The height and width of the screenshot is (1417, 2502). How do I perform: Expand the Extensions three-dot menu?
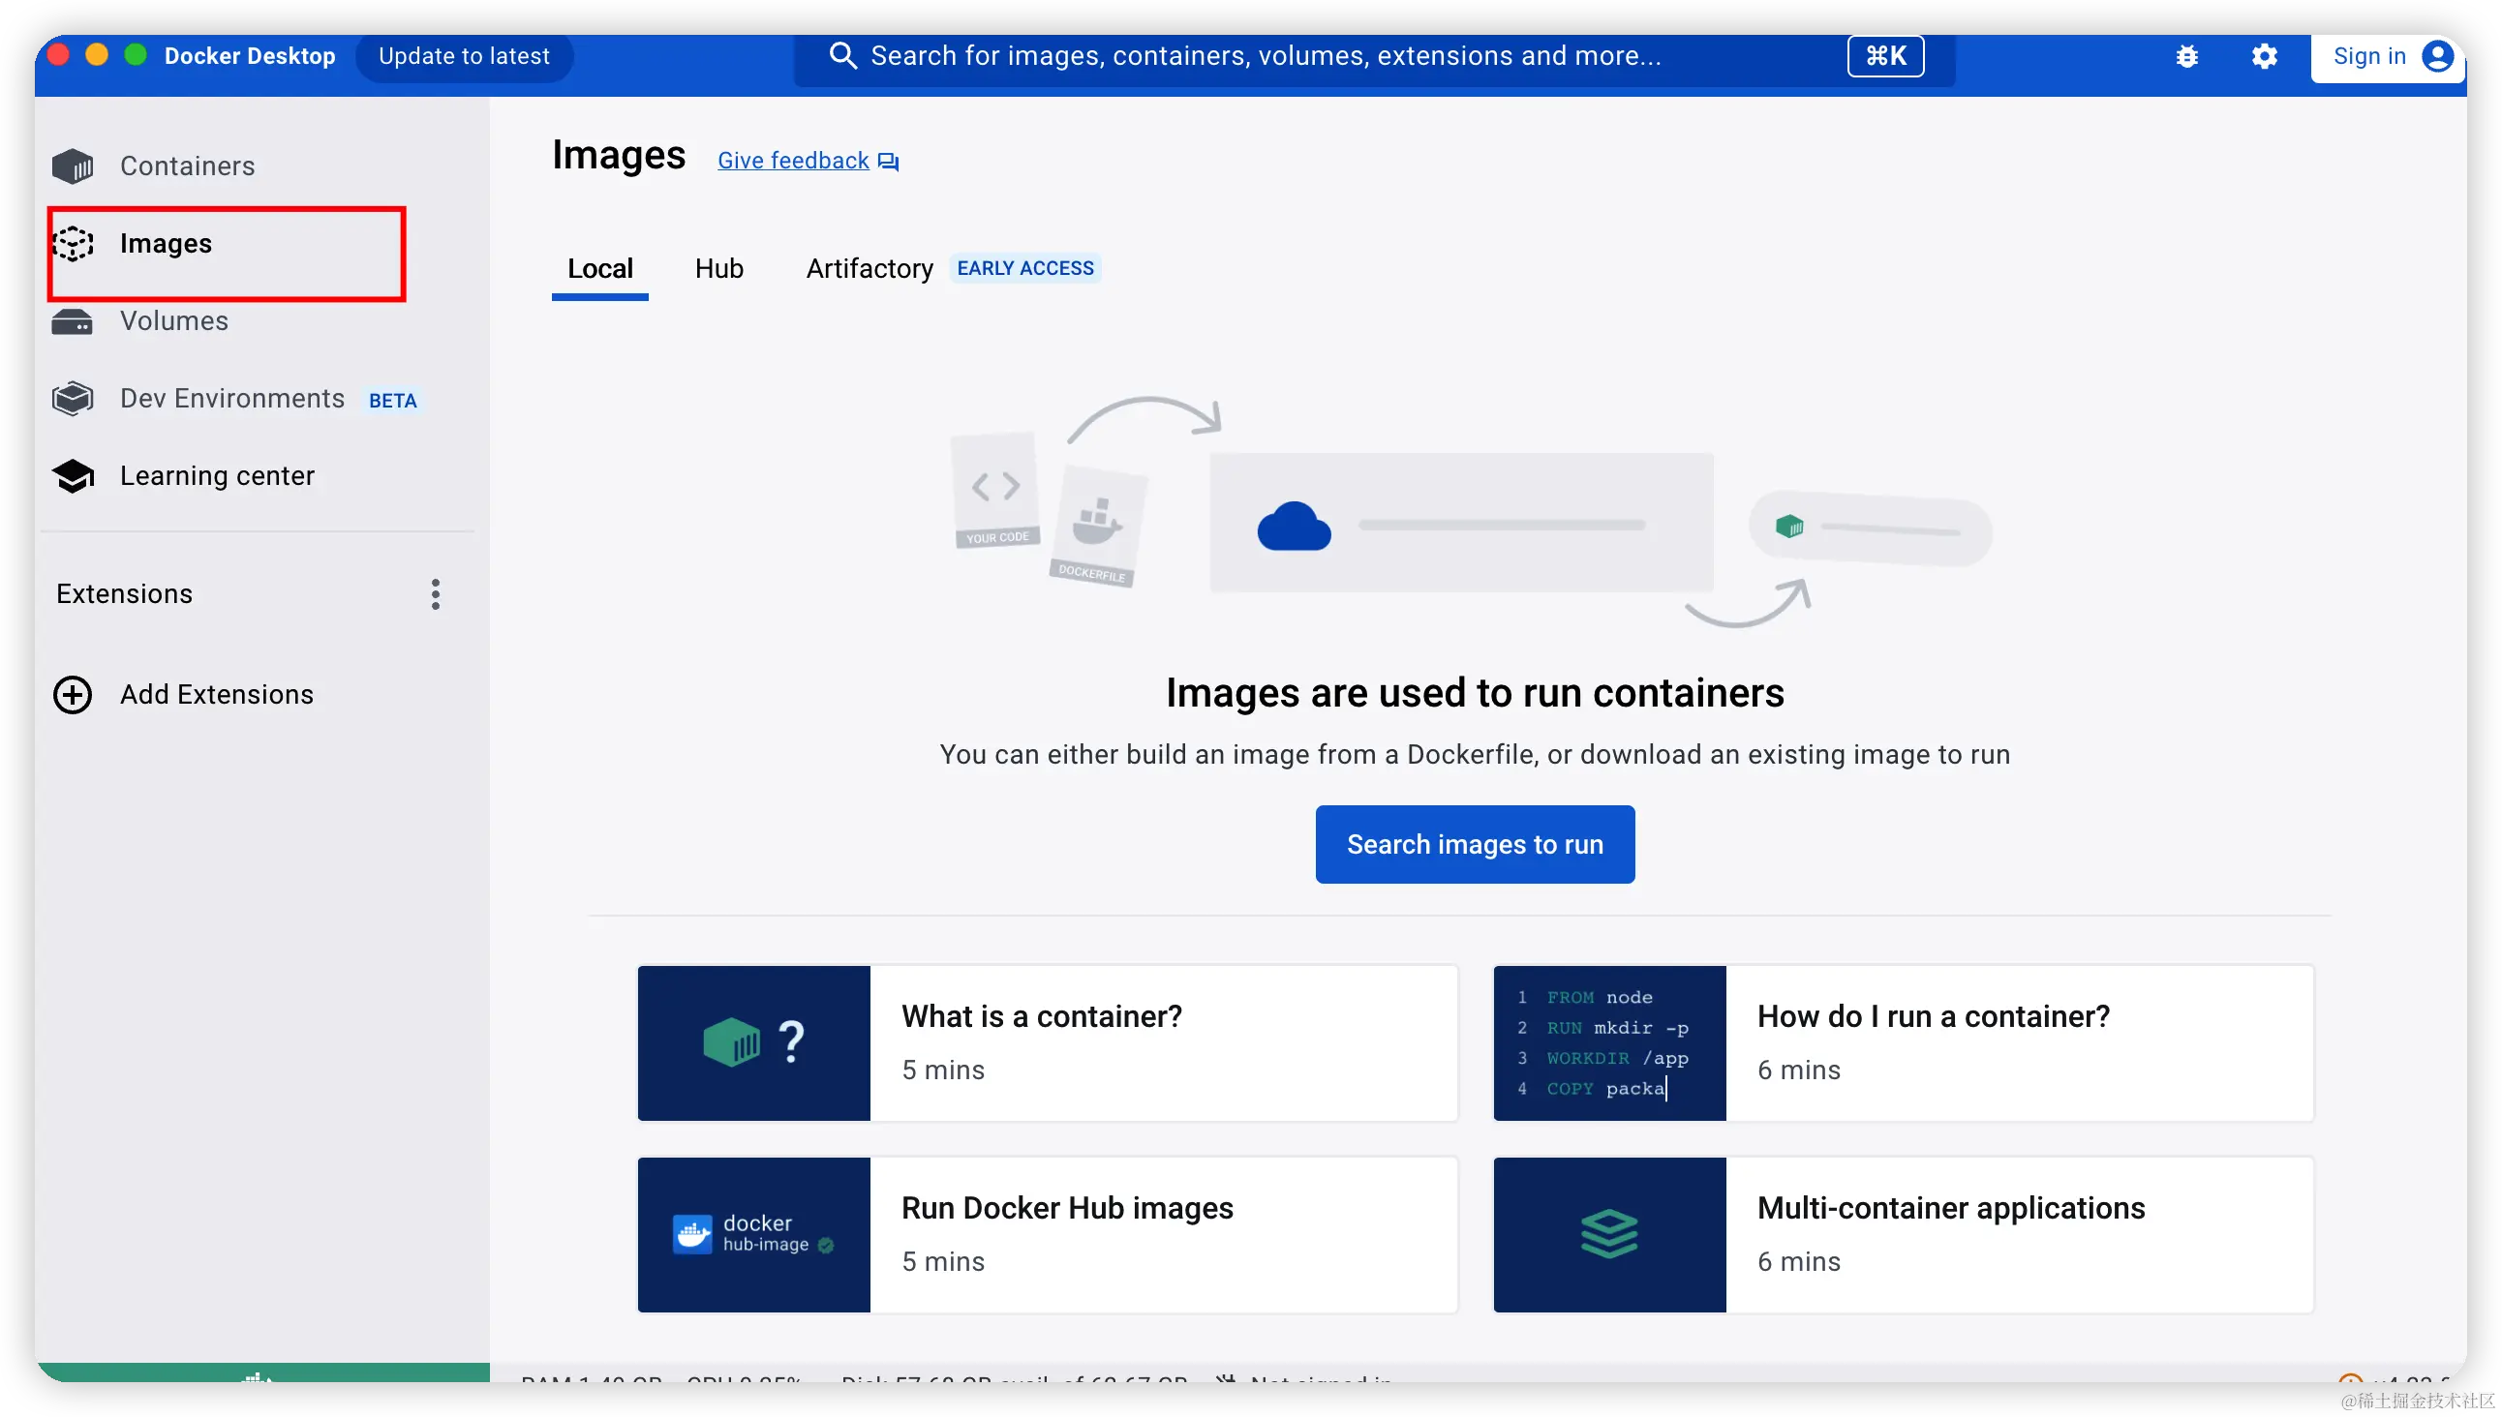click(435, 593)
